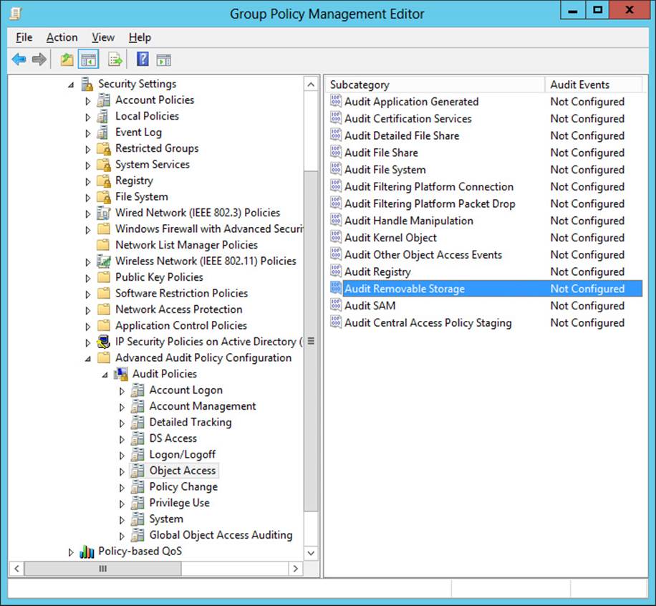
Task: Click the Back arrow toolbar icon
Action: [19, 59]
